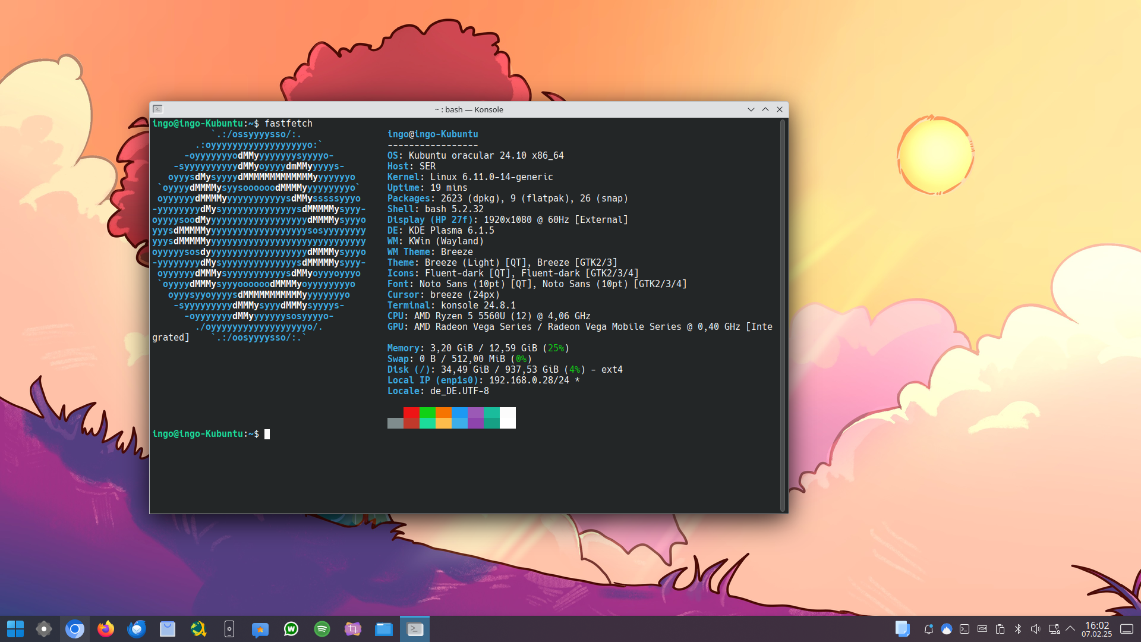The image size is (1141, 642).
Task: Switch to the Konsole taskbar entry
Action: 415,629
